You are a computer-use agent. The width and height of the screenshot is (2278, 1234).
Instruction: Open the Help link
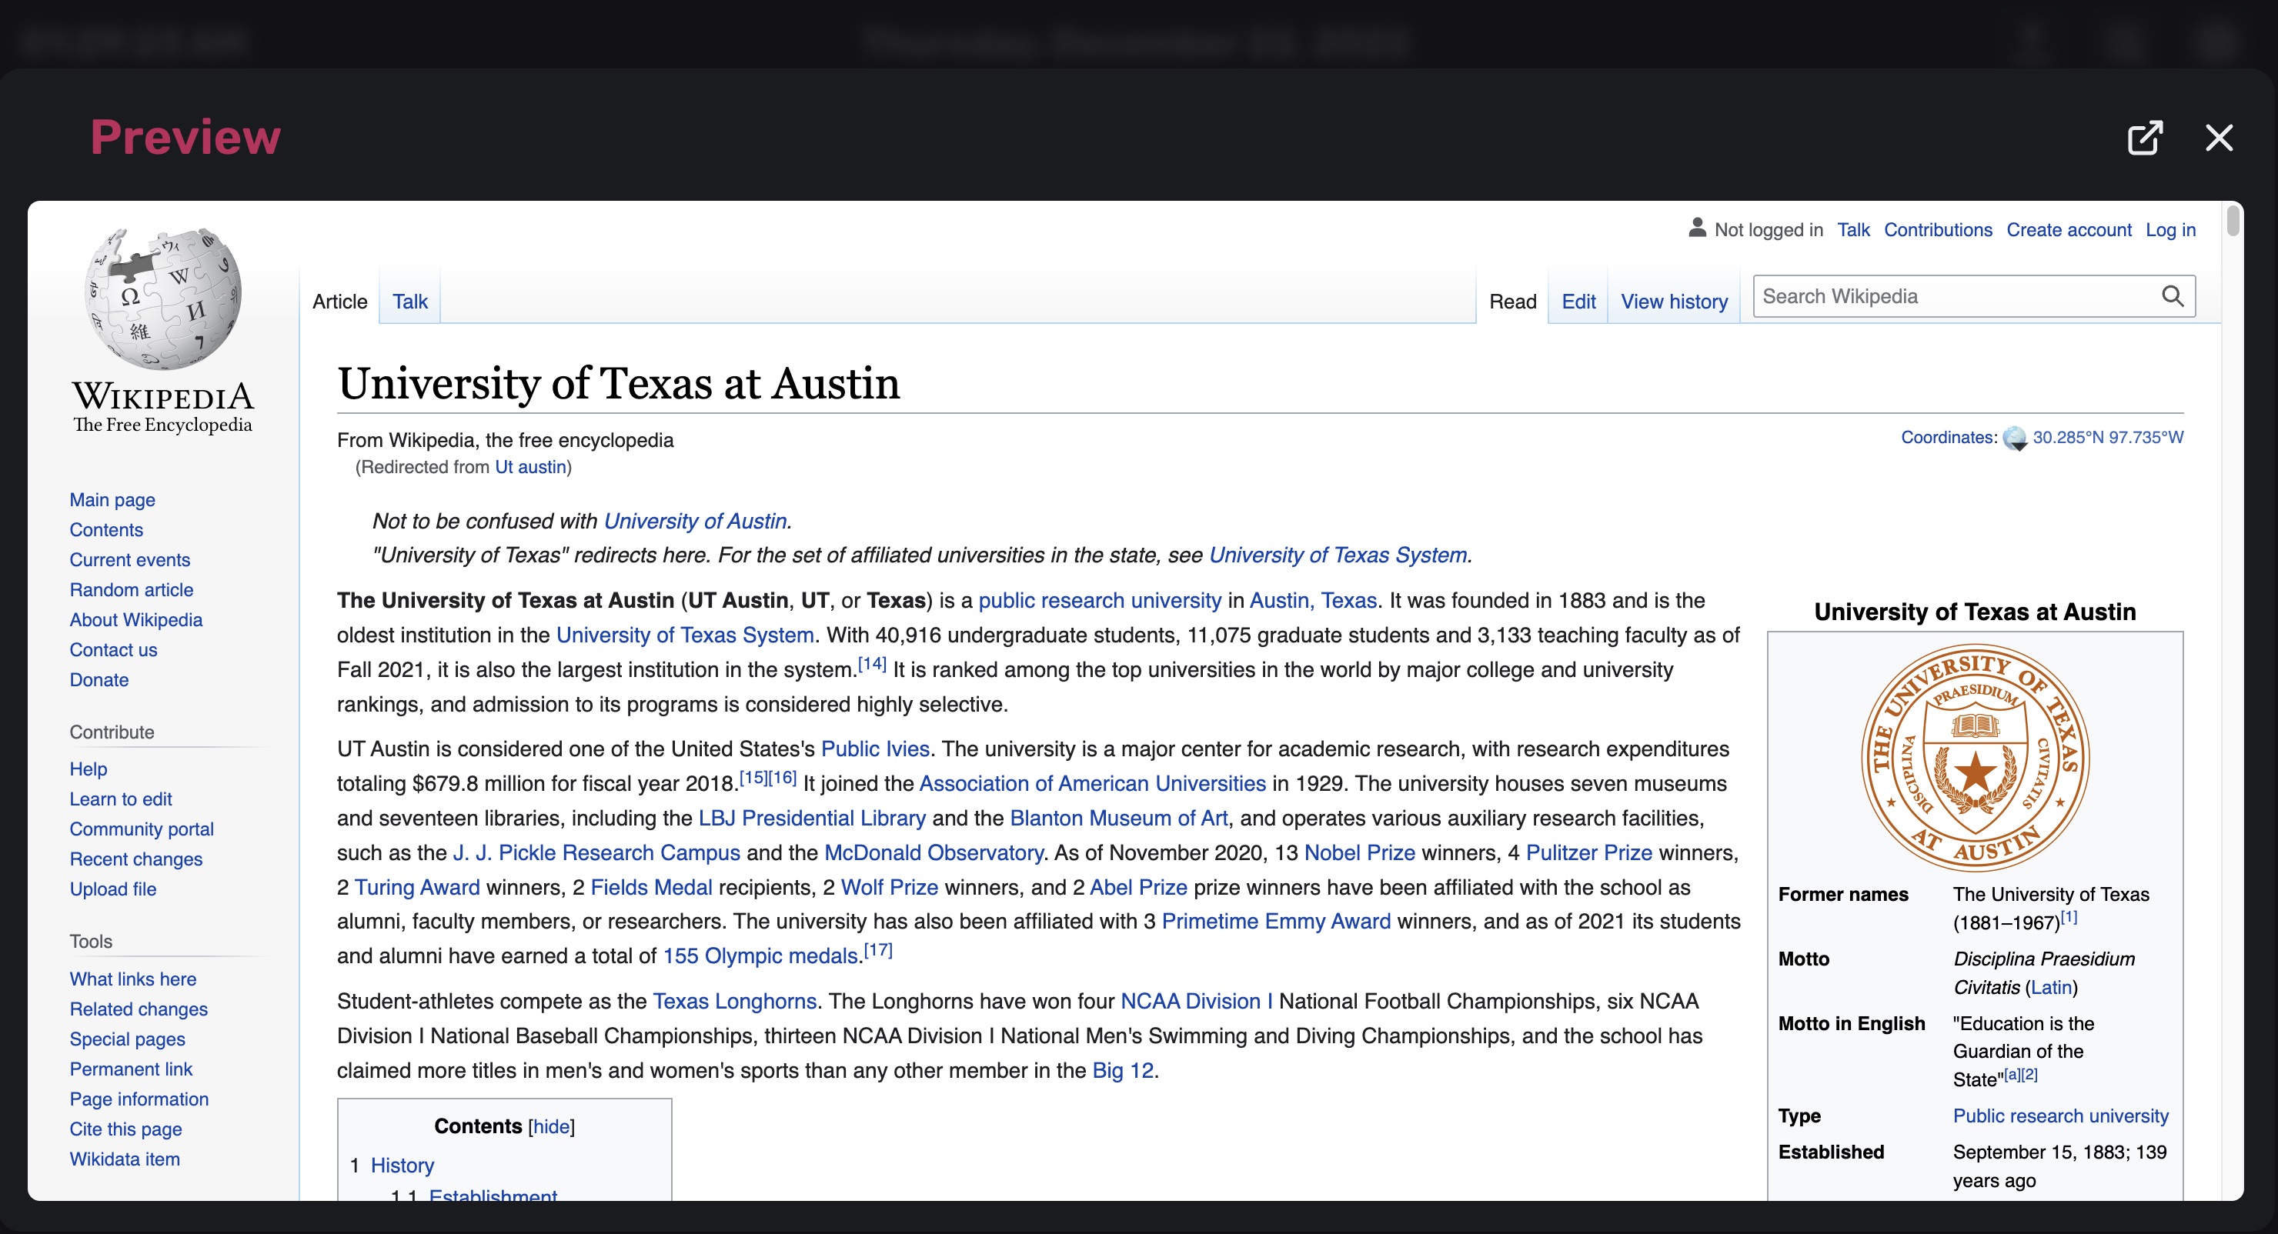pyautogui.click(x=89, y=769)
